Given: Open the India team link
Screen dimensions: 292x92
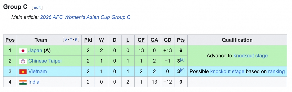Looking at the screenshot, I should coord(34,82).
